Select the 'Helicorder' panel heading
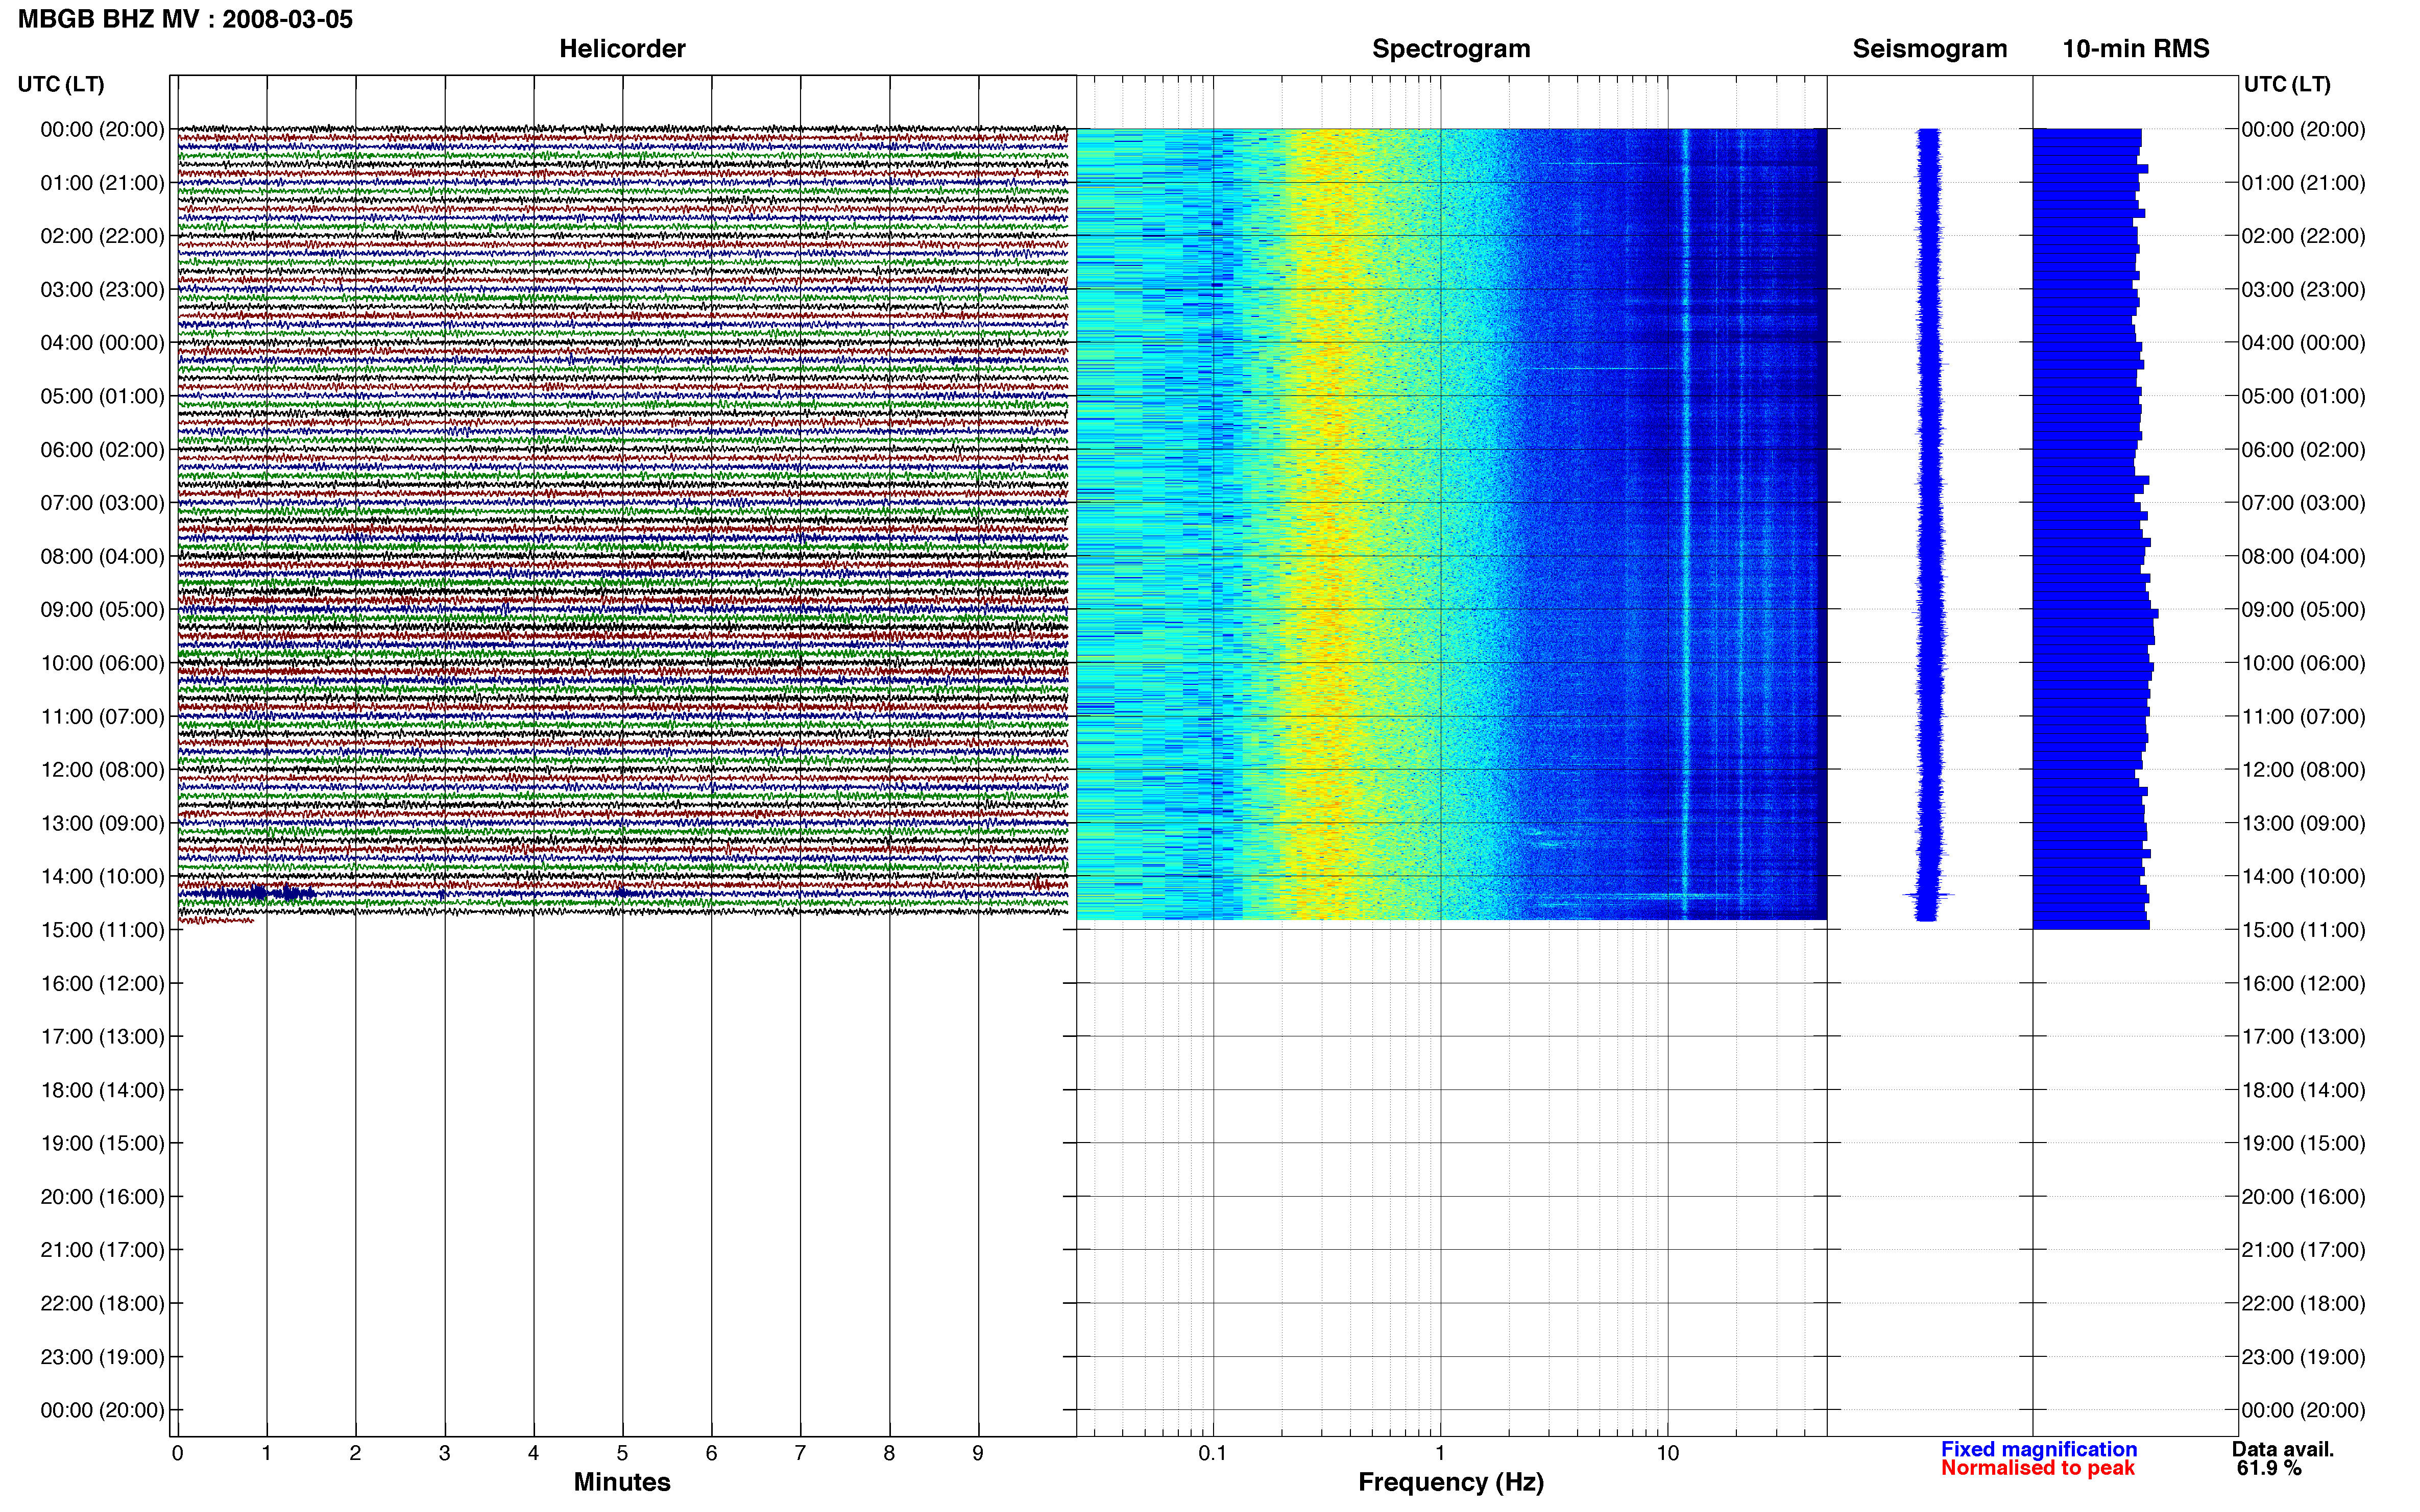This screenshot has width=2420, height=1512. (x=622, y=48)
